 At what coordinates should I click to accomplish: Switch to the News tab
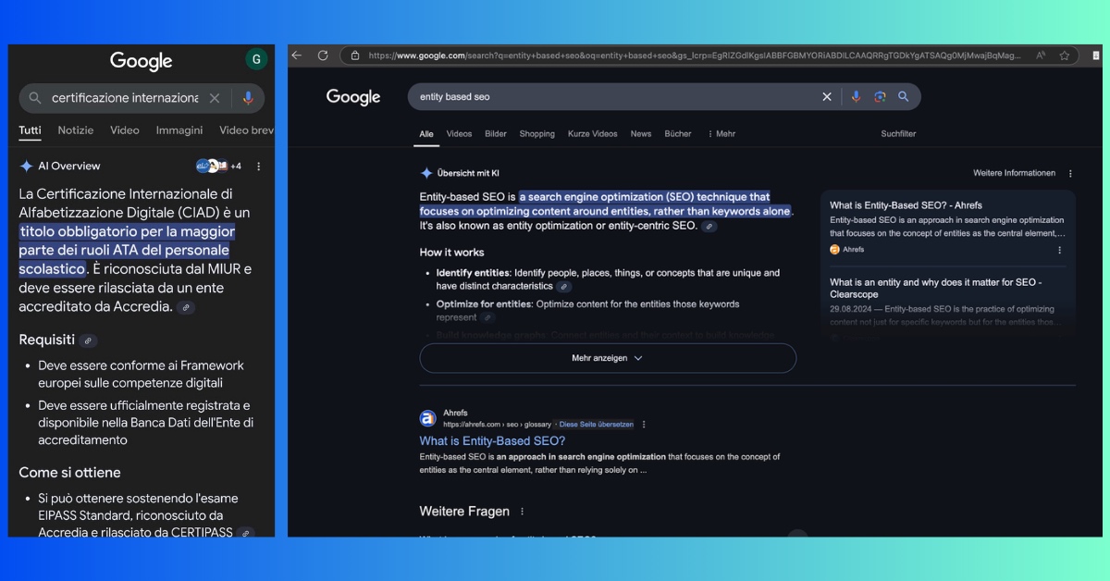[641, 134]
